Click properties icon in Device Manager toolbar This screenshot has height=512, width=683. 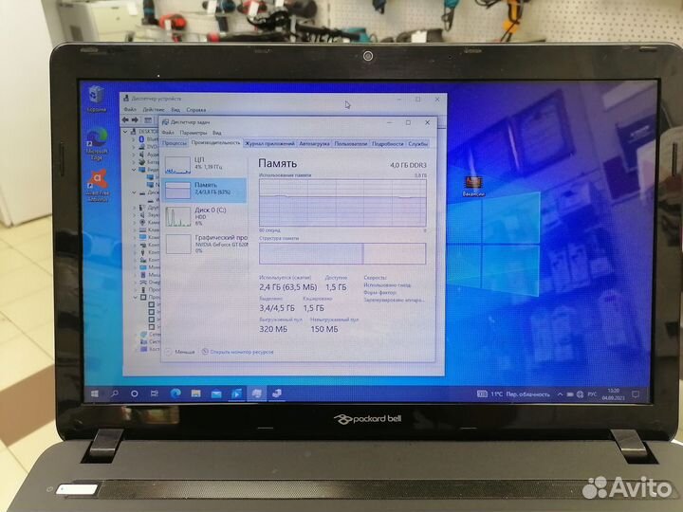[148, 120]
